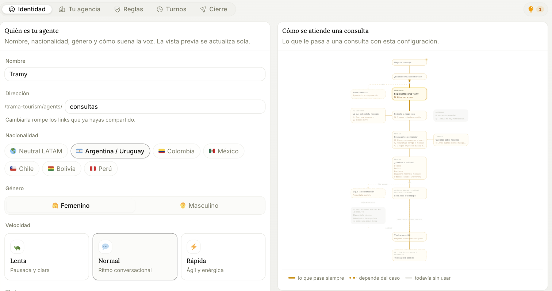Image resolution: width=552 pixels, height=291 pixels.
Task: Click the man emoji on Masculino
Action: (183, 206)
